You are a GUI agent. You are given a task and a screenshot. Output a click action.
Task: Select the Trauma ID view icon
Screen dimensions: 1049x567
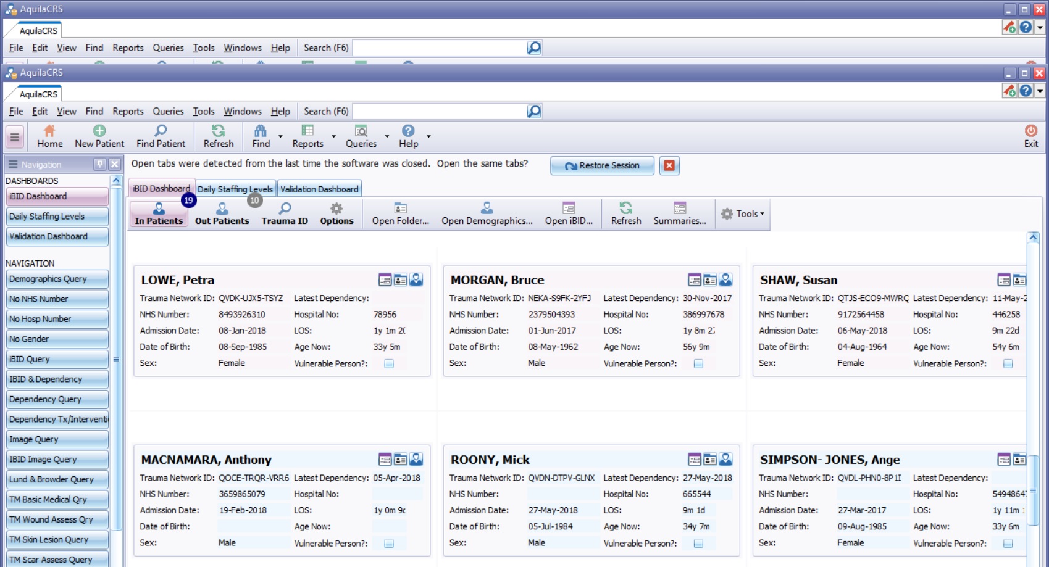pyautogui.click(x=285, y=213)
